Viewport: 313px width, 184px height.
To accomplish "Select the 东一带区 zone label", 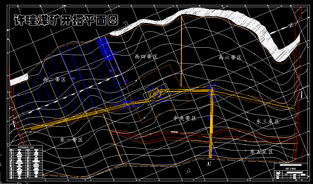I will coord(72,140).
